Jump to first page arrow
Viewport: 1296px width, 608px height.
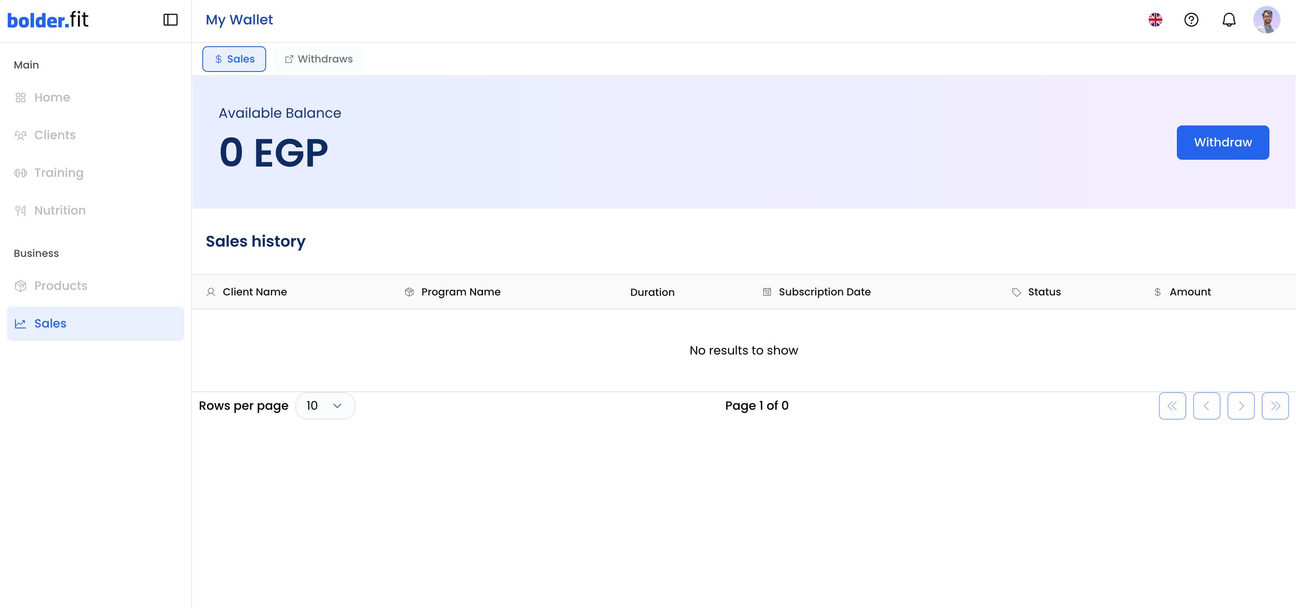[1172, 406]
